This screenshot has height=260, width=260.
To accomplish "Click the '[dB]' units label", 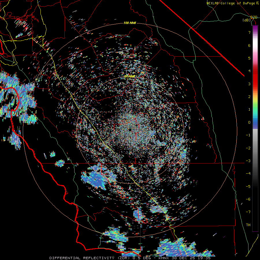I will (x=247, y=20).
